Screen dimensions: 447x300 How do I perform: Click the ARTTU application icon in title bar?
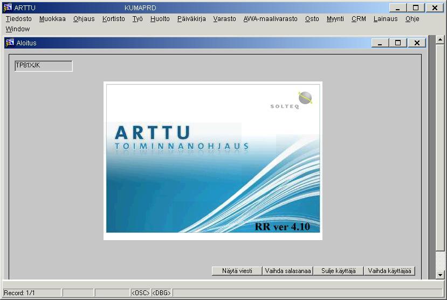8,8
